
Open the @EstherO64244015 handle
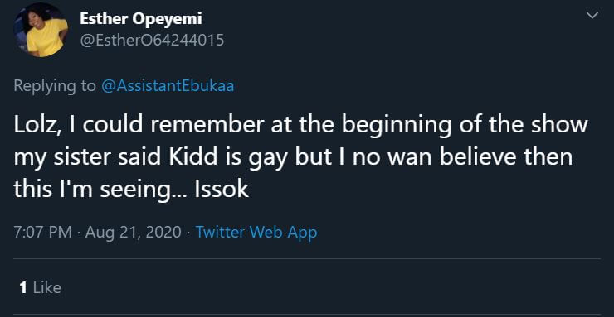[x=152, y=40]
